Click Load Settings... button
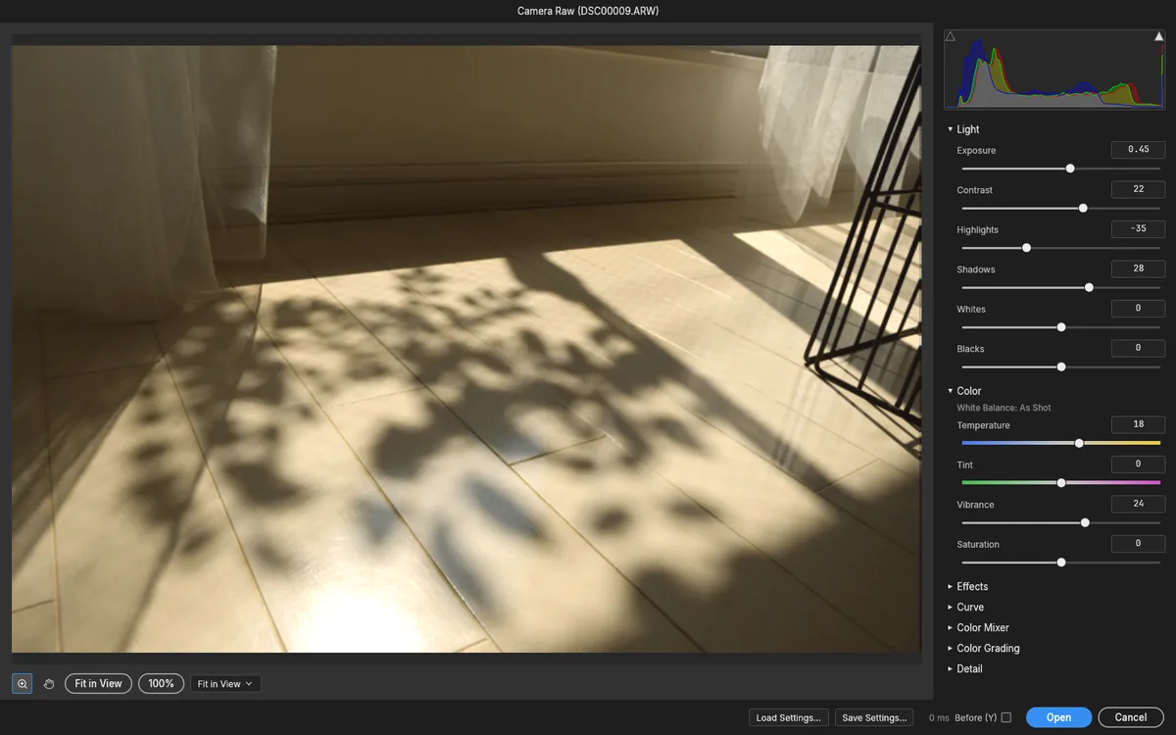Screen dimensions: 1176x735 click(789, 717)
